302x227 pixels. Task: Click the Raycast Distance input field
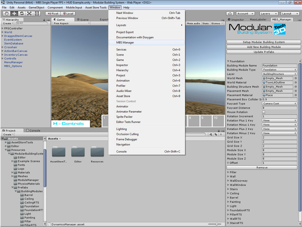point(279,108)
